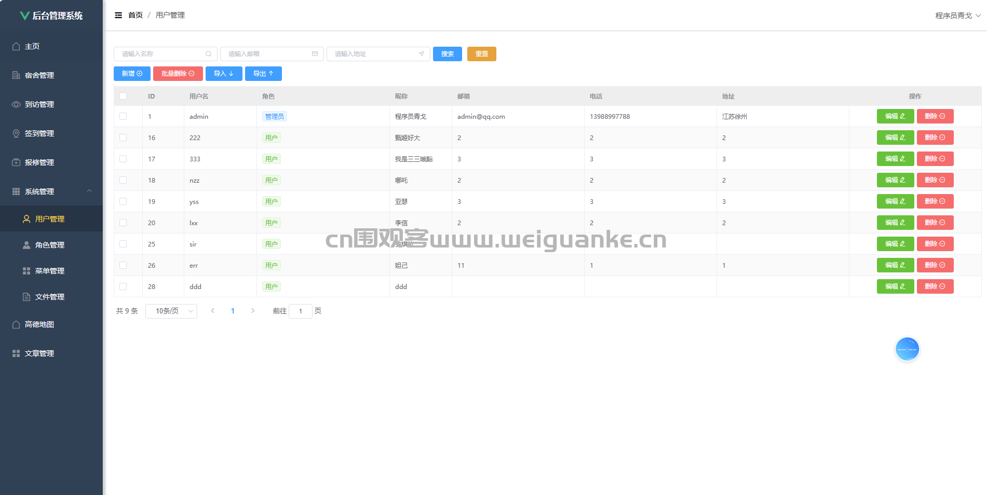The width and height of the screenshot is (987, 495).
Task: Click the page jump number input
Action: pyautogui.click(x=300, y=311)
